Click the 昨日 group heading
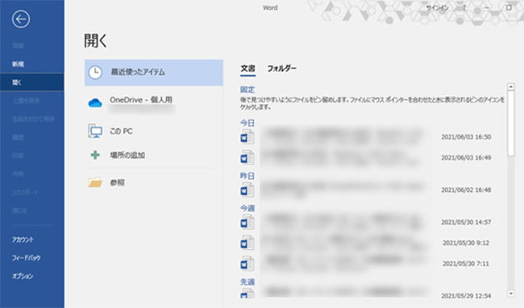Screen dimensions: 524x308 247,176
